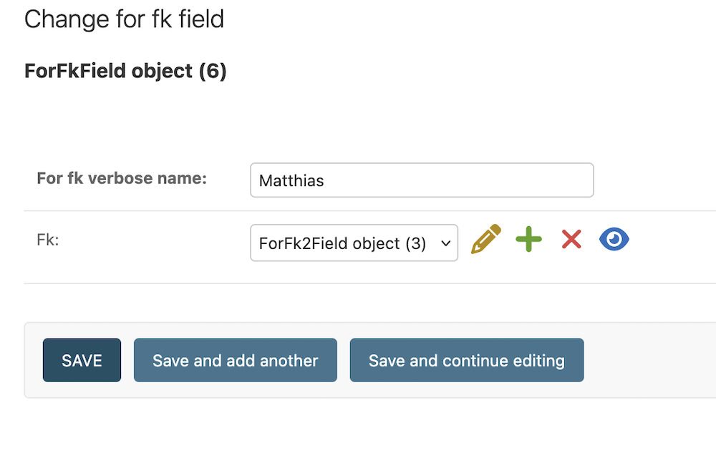The height and width of the screenshot is (458, 716).
Task: Click the pencil icon to edit selected Fk
Action: click(485, 240)
